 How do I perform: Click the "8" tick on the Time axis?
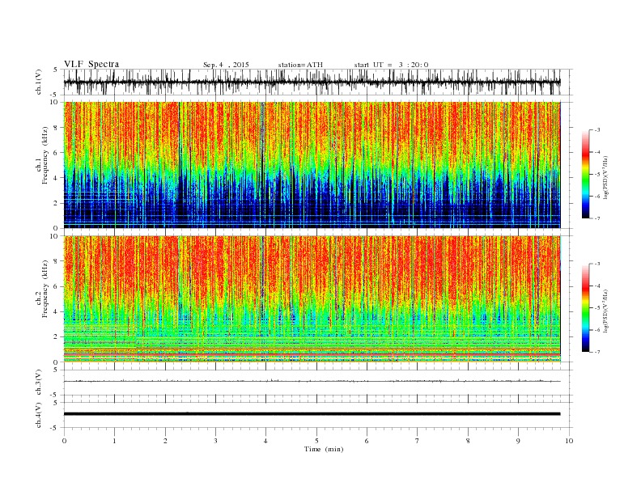pyautogui.click(x=468, y=441)
